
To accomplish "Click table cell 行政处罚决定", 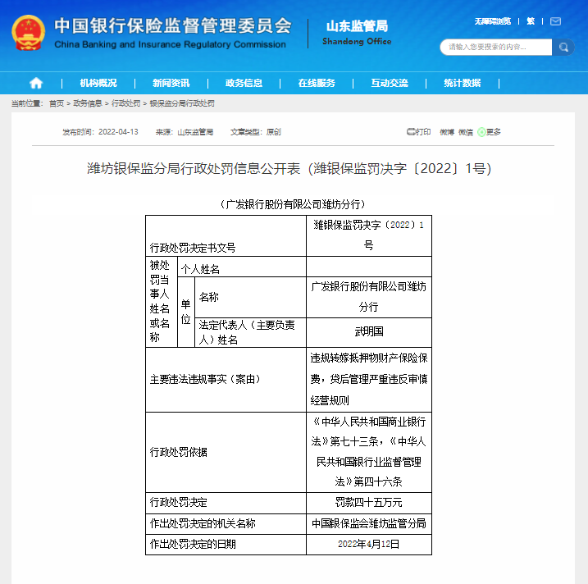I will (x=226, y=503).
